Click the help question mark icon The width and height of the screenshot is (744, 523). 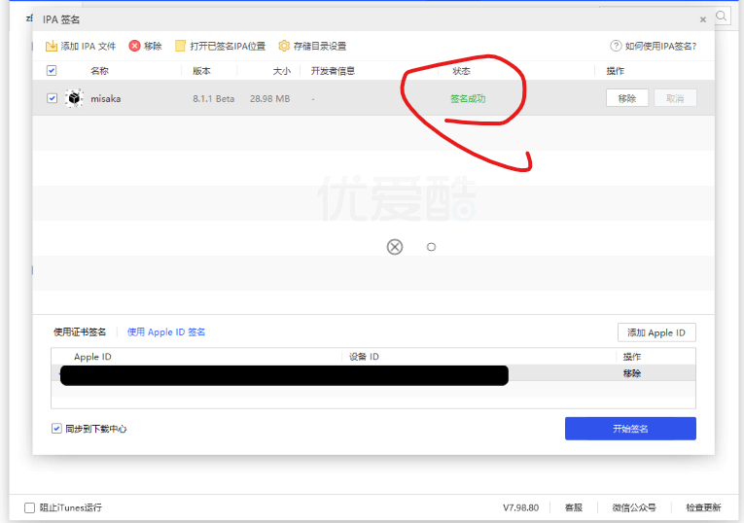616,46
